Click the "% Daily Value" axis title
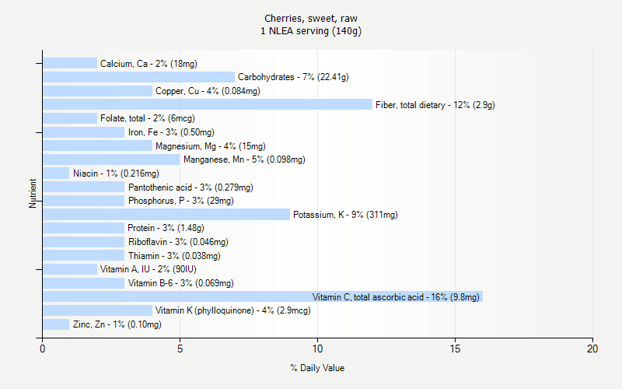 click(x=317, y=367)
